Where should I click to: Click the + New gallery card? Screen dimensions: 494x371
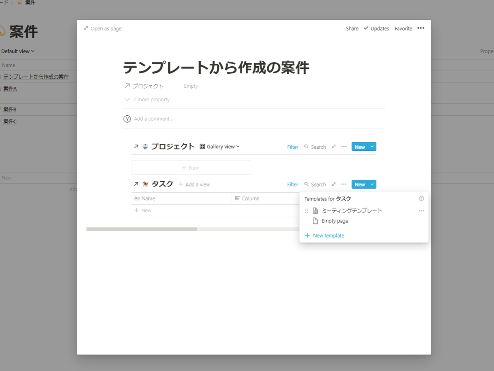191,168
